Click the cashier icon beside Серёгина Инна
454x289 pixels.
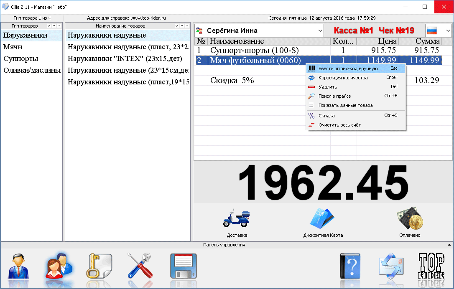[x=199, y=30]
